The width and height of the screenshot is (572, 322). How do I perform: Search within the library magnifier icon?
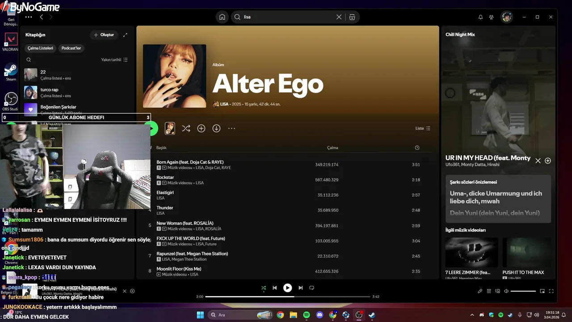(29, 59)
